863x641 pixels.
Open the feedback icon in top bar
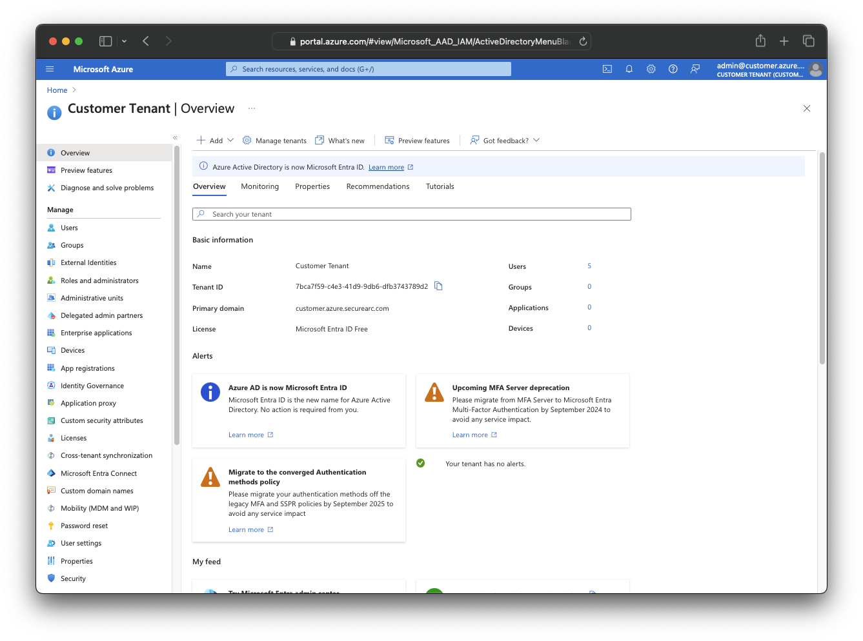[x=695, y=69]
